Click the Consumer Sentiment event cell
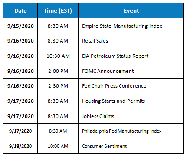This screenshot has height=157, width=187. pyautogui.click(x=131, y=146)
